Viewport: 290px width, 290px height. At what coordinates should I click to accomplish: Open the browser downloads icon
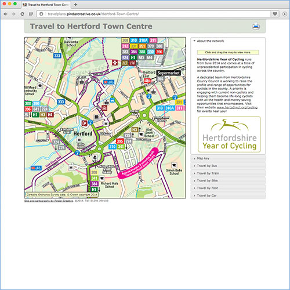coord(285,14)
